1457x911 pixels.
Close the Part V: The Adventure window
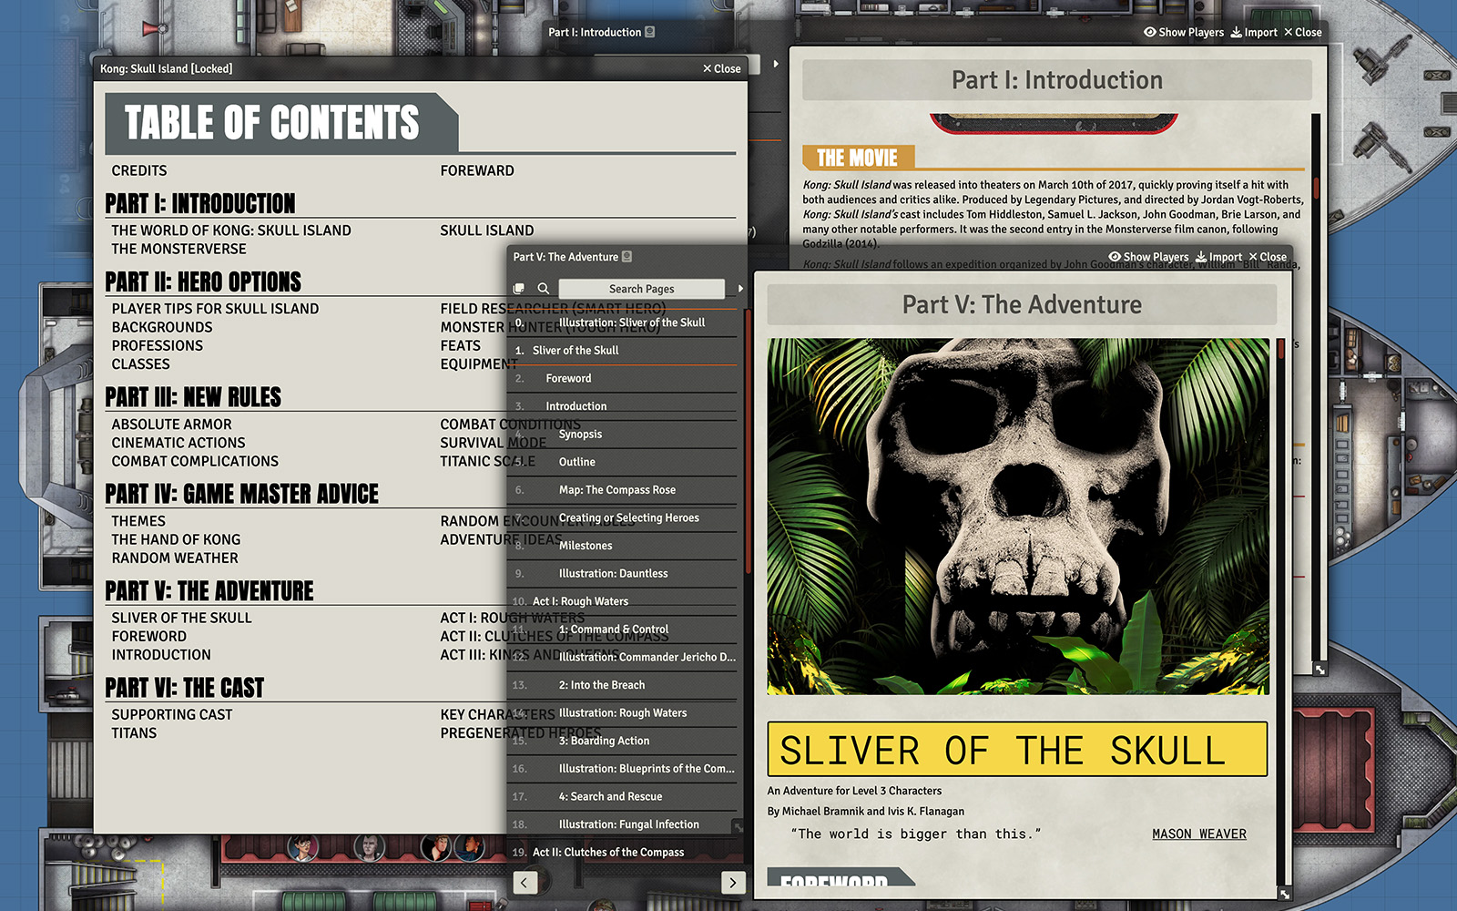pos(1268,257)
